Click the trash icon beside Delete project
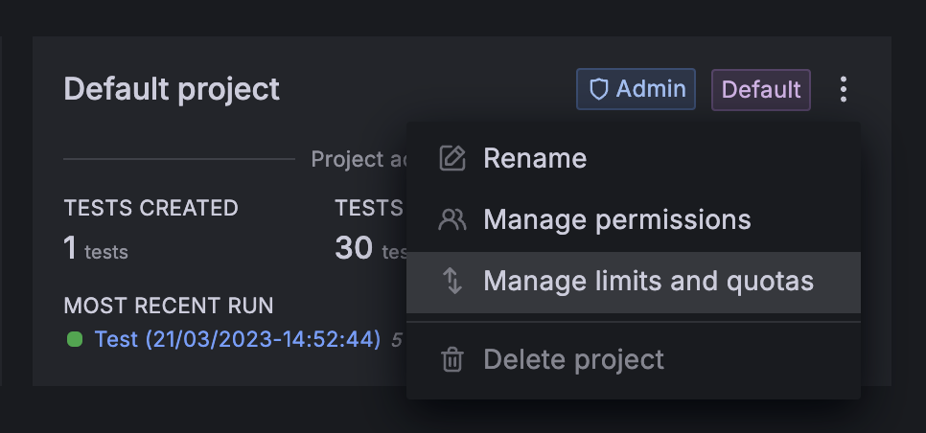The image size is (926, 433). click(x=451, y=360)
